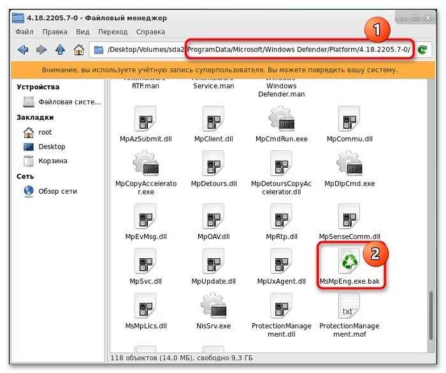Select the MpEvMsg.dll file icon
This screenshot has height=373, width=446.
145,216
